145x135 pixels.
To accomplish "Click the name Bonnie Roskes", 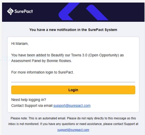I will pyautogui.click(x=59, y=61).
